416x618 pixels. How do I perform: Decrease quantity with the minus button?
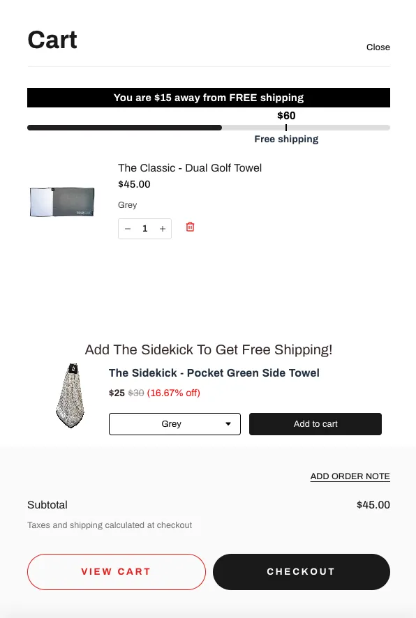pyautogui.click(x=128, y=229)
